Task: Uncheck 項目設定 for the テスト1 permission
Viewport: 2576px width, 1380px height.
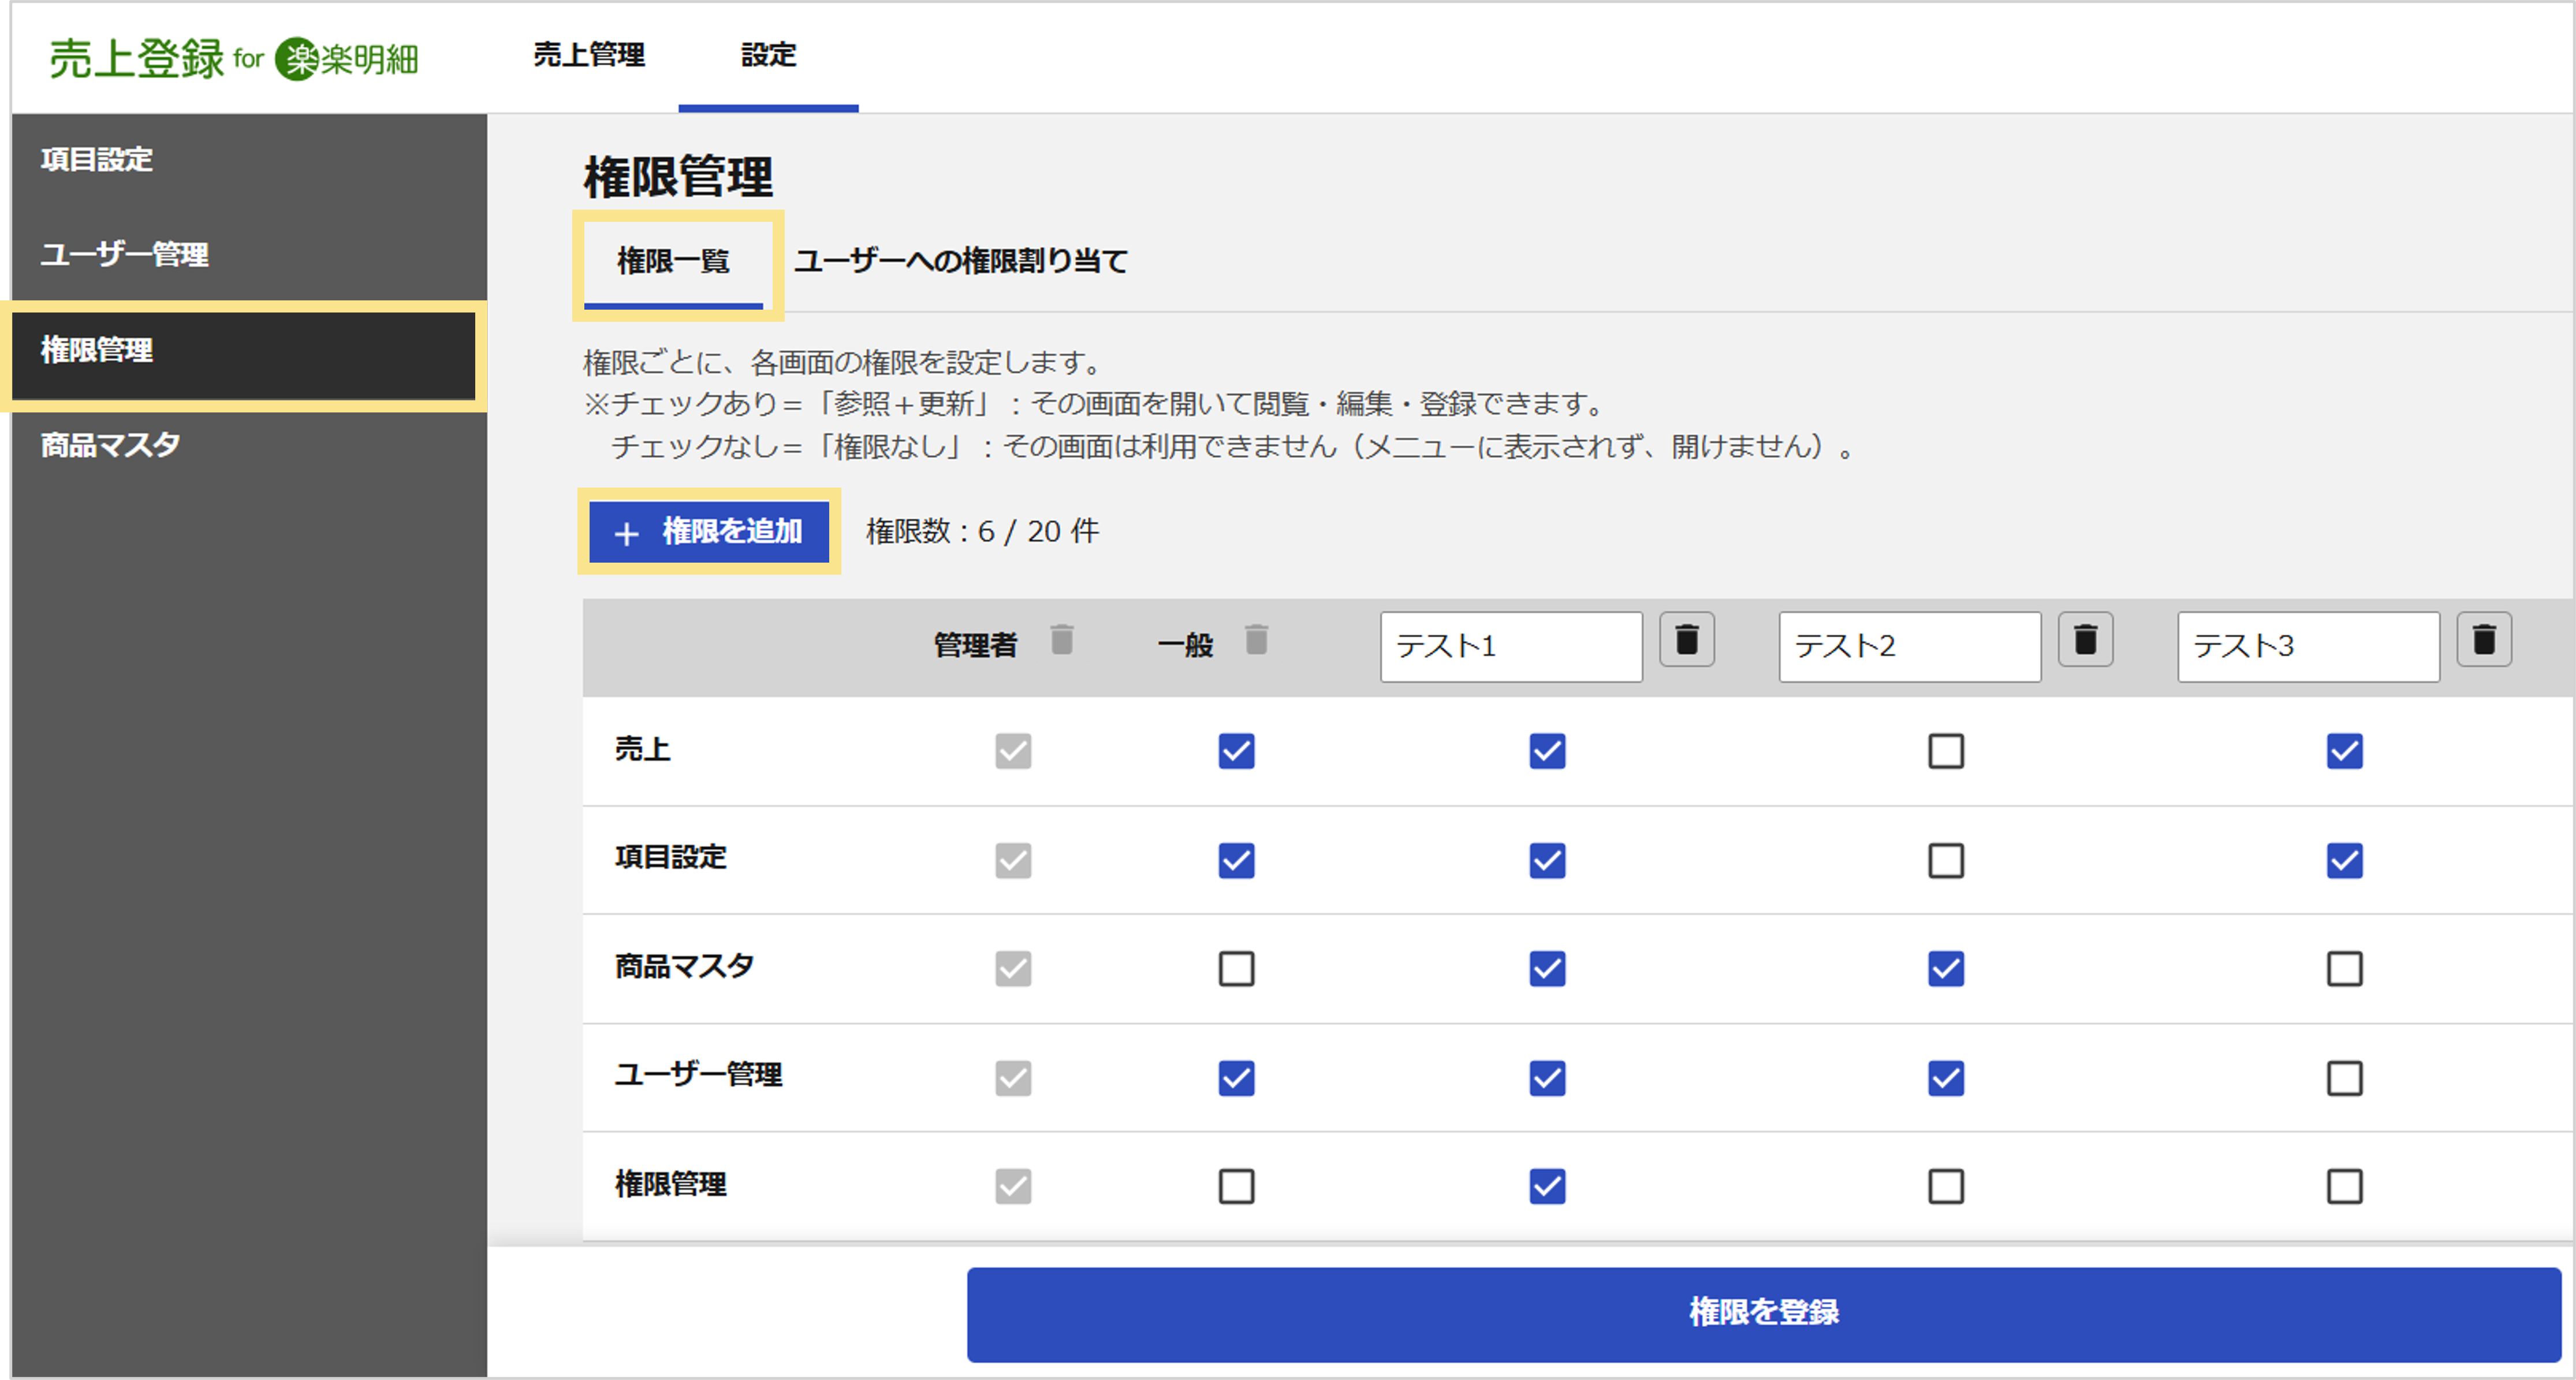Action: point(1547,860)
